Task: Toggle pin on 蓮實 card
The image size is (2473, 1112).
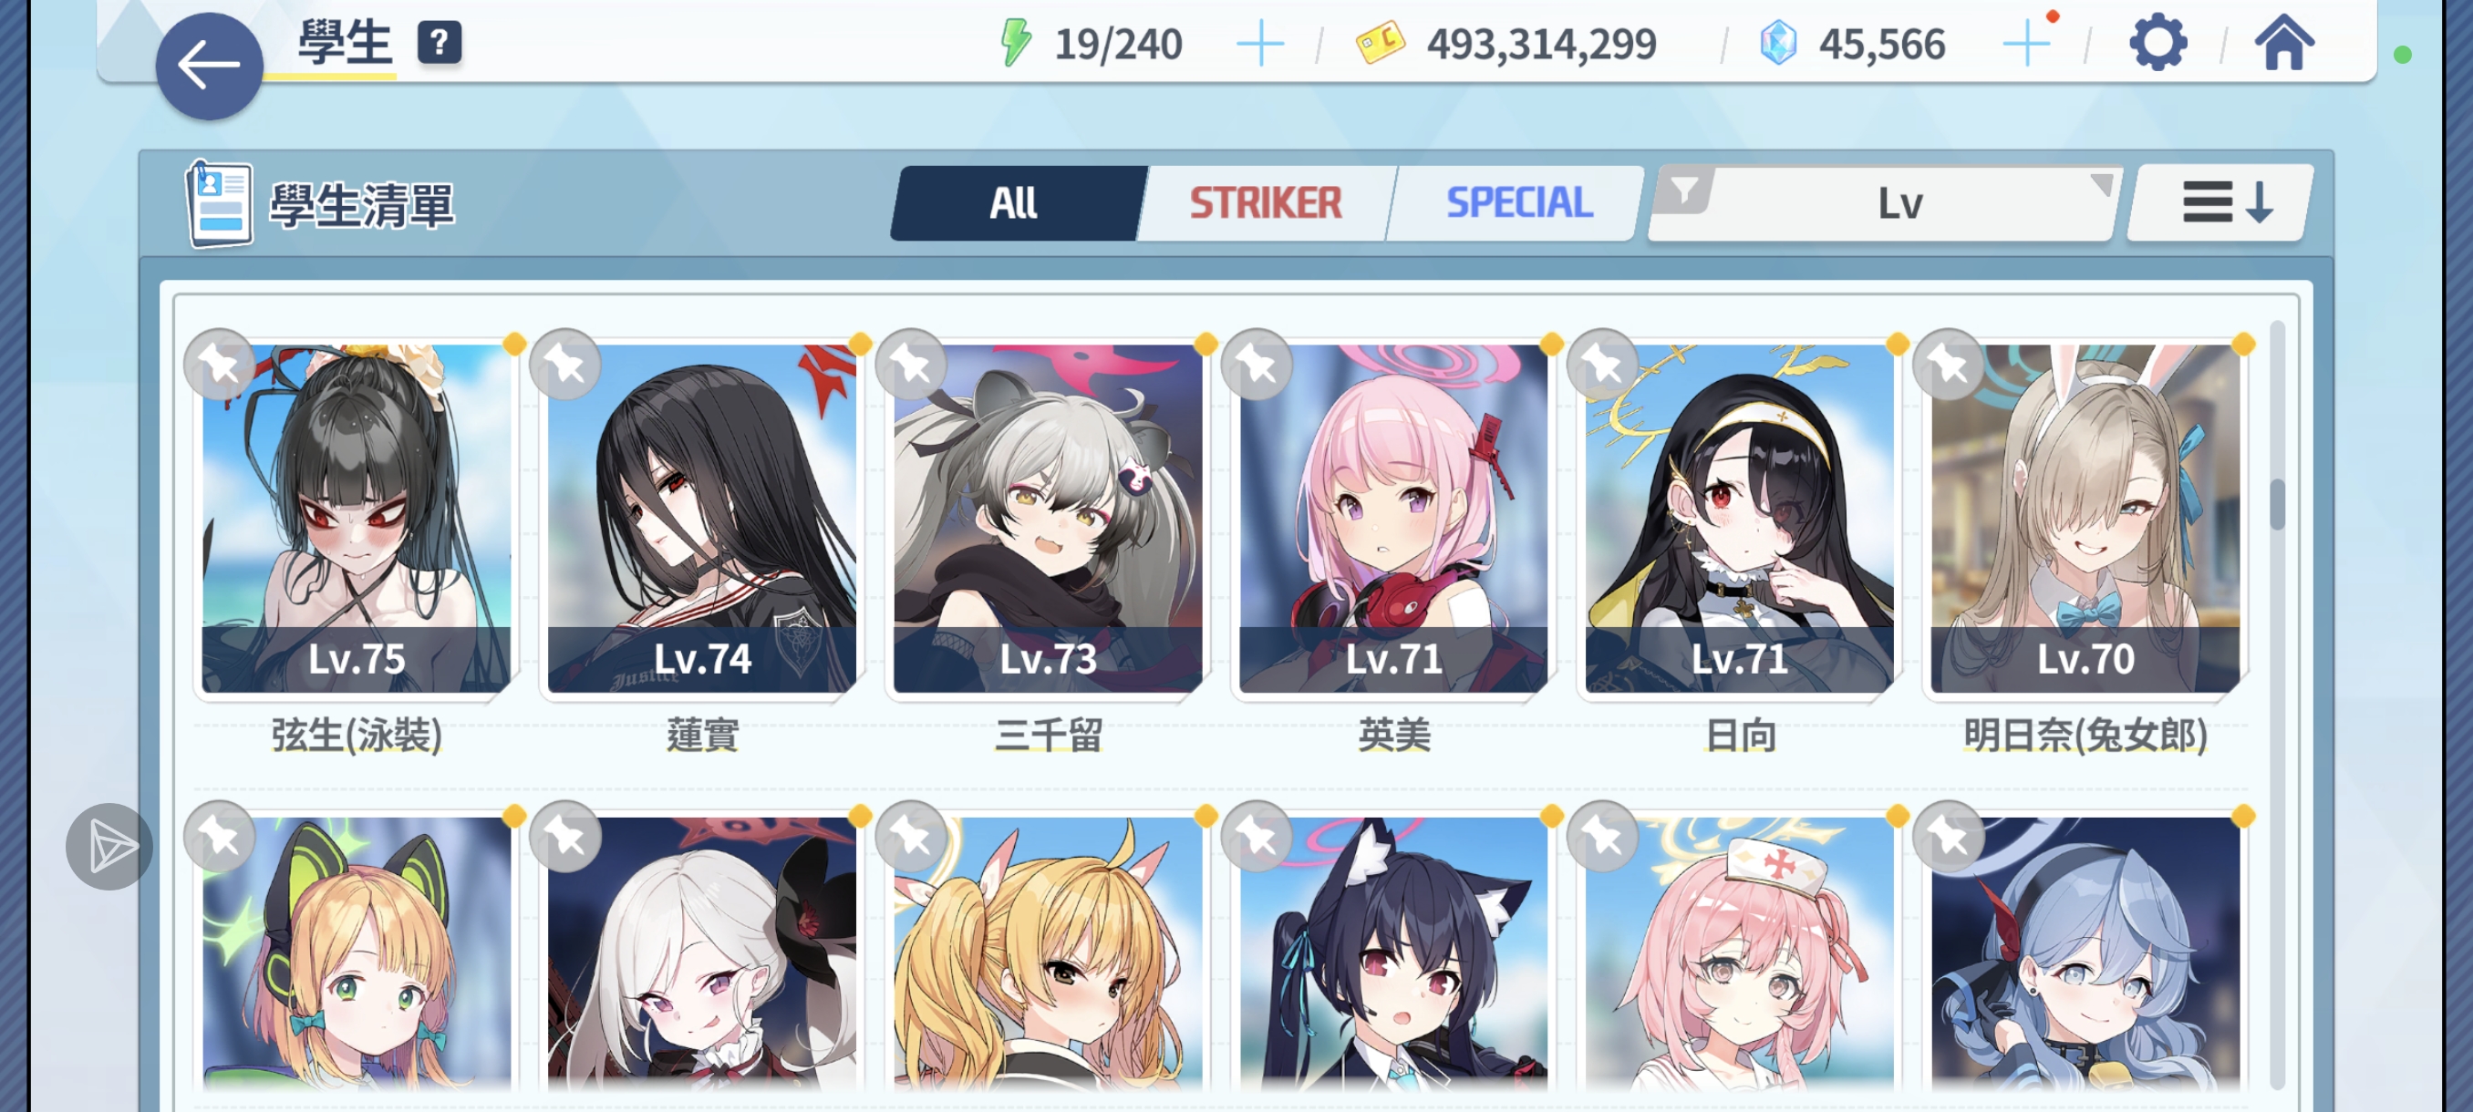Action: pyautogui.click(x=565, y=364)
